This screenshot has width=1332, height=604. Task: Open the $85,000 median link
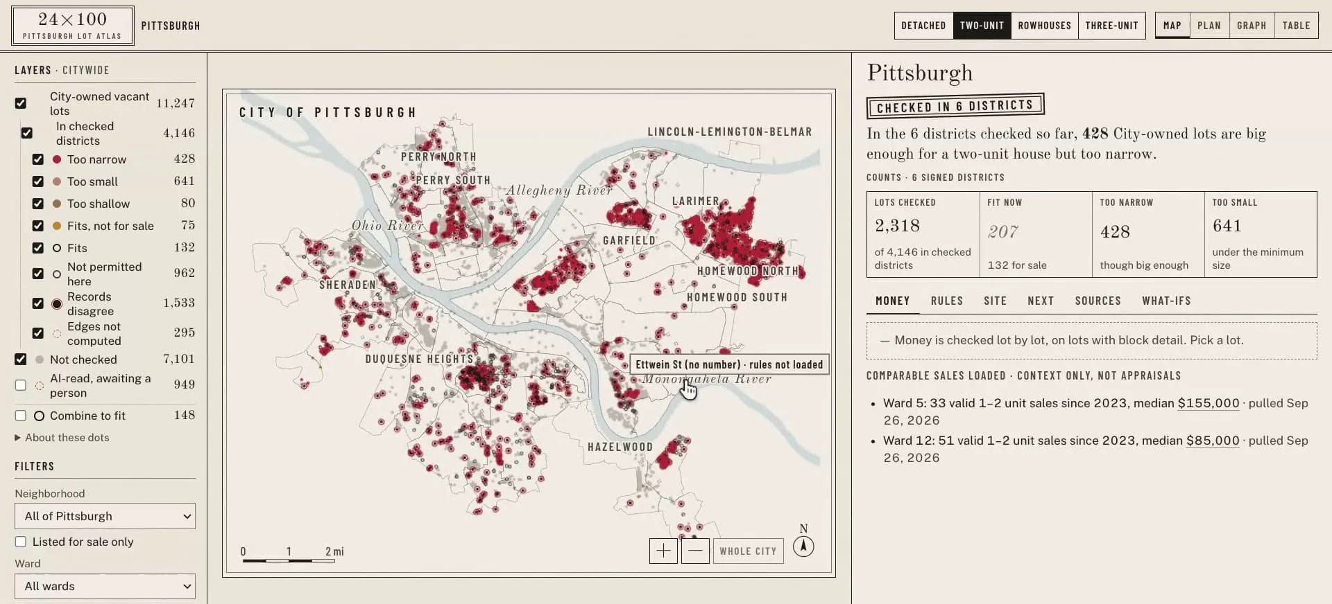click(x=1213, y=441)
